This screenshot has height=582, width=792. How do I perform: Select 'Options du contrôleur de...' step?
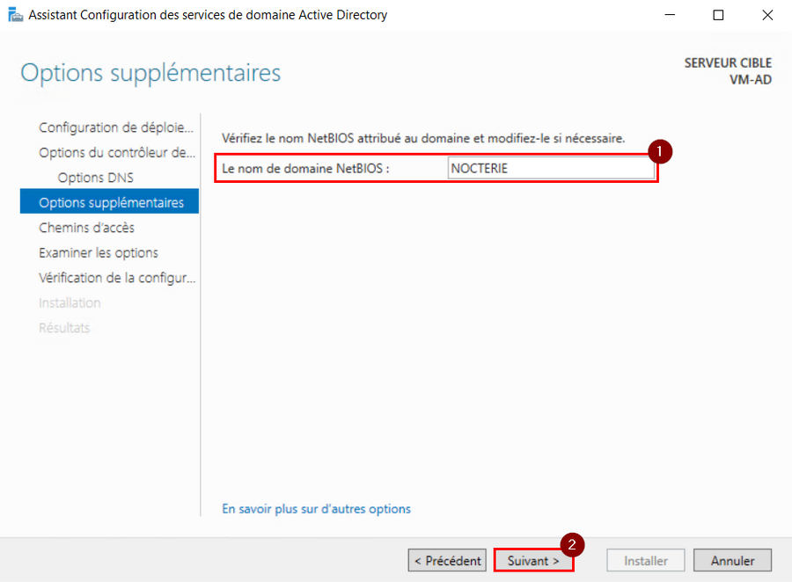pos(117,152)
